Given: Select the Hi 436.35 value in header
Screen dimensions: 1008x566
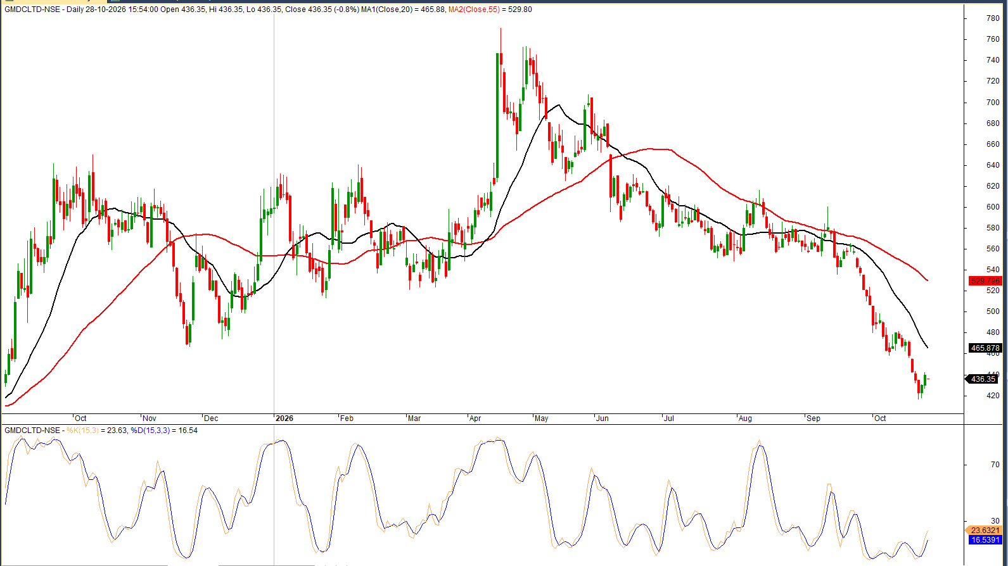Looking at the screenshot, I should (226, 9).
